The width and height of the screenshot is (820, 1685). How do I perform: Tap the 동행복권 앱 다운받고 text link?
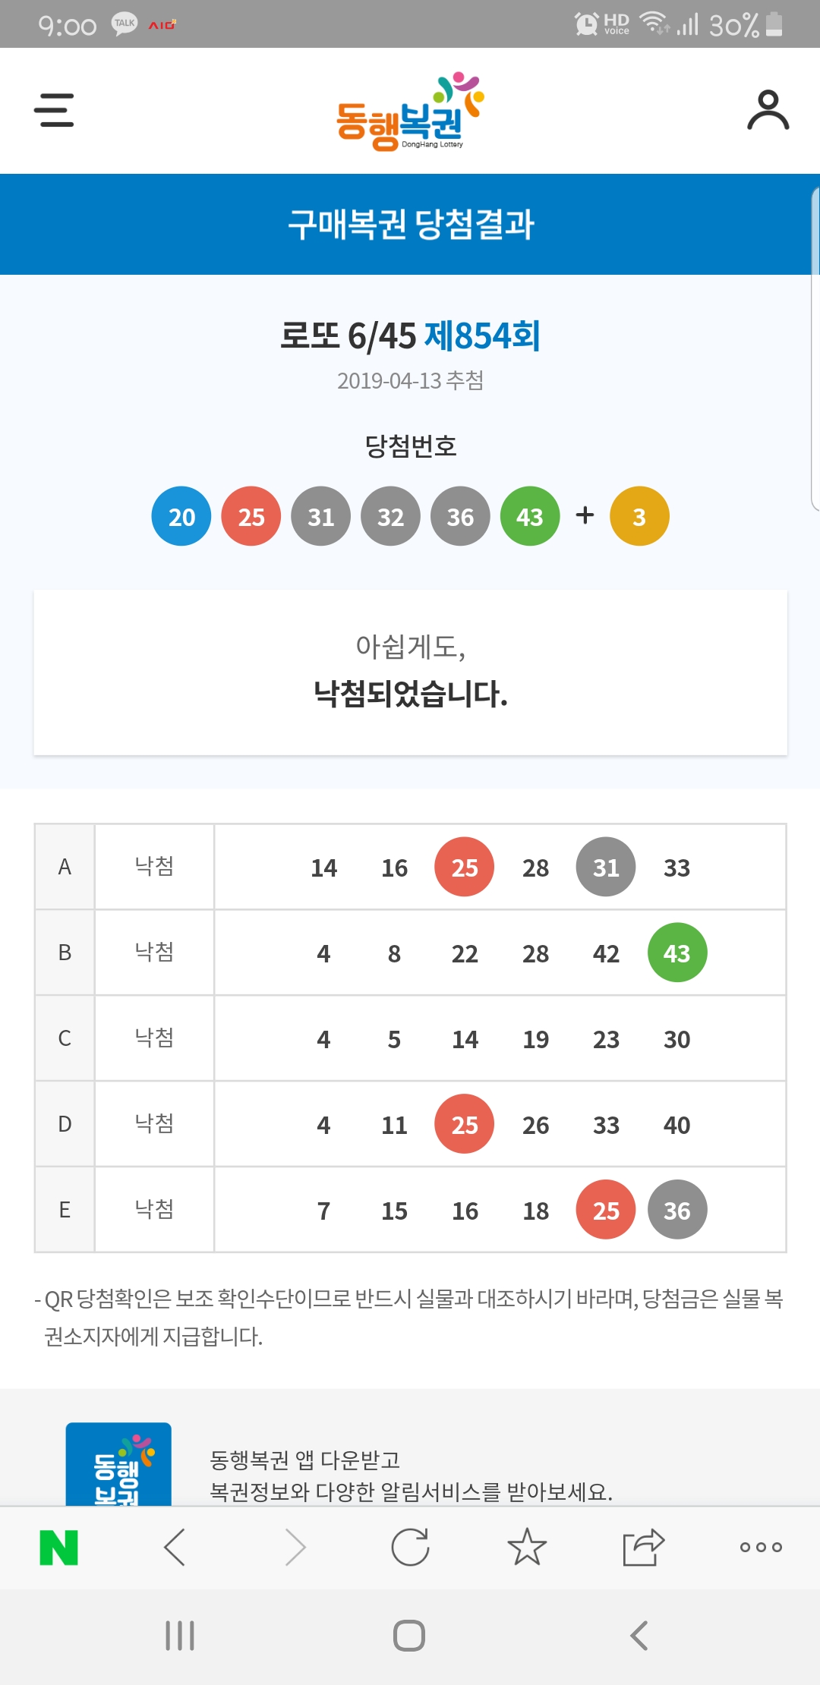[x=304, y=1460]
